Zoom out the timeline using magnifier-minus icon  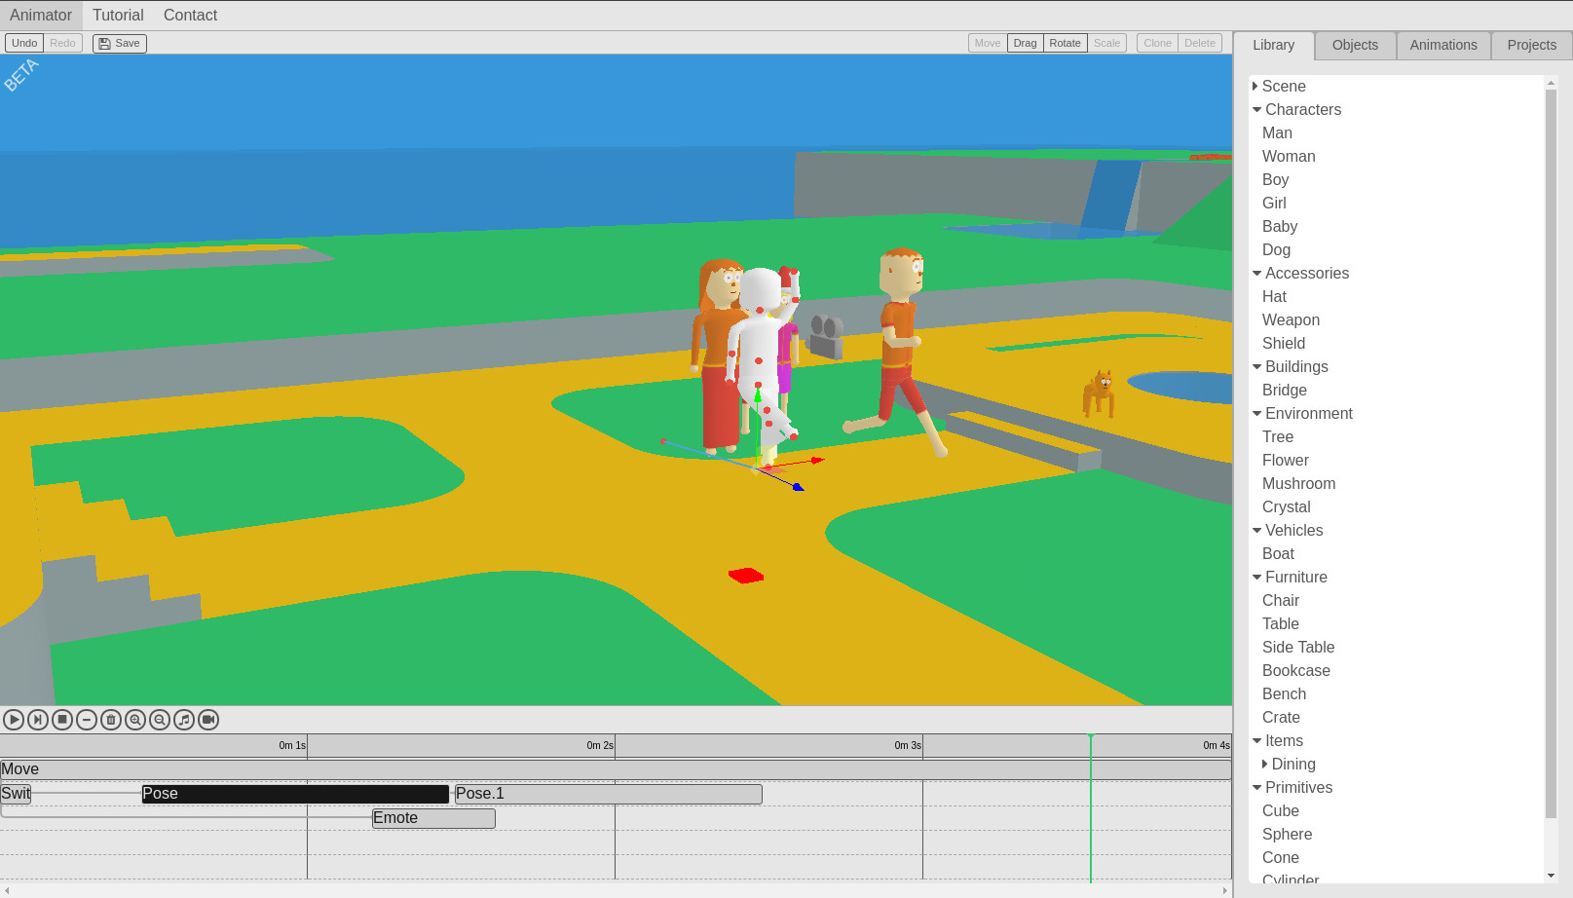159,720
